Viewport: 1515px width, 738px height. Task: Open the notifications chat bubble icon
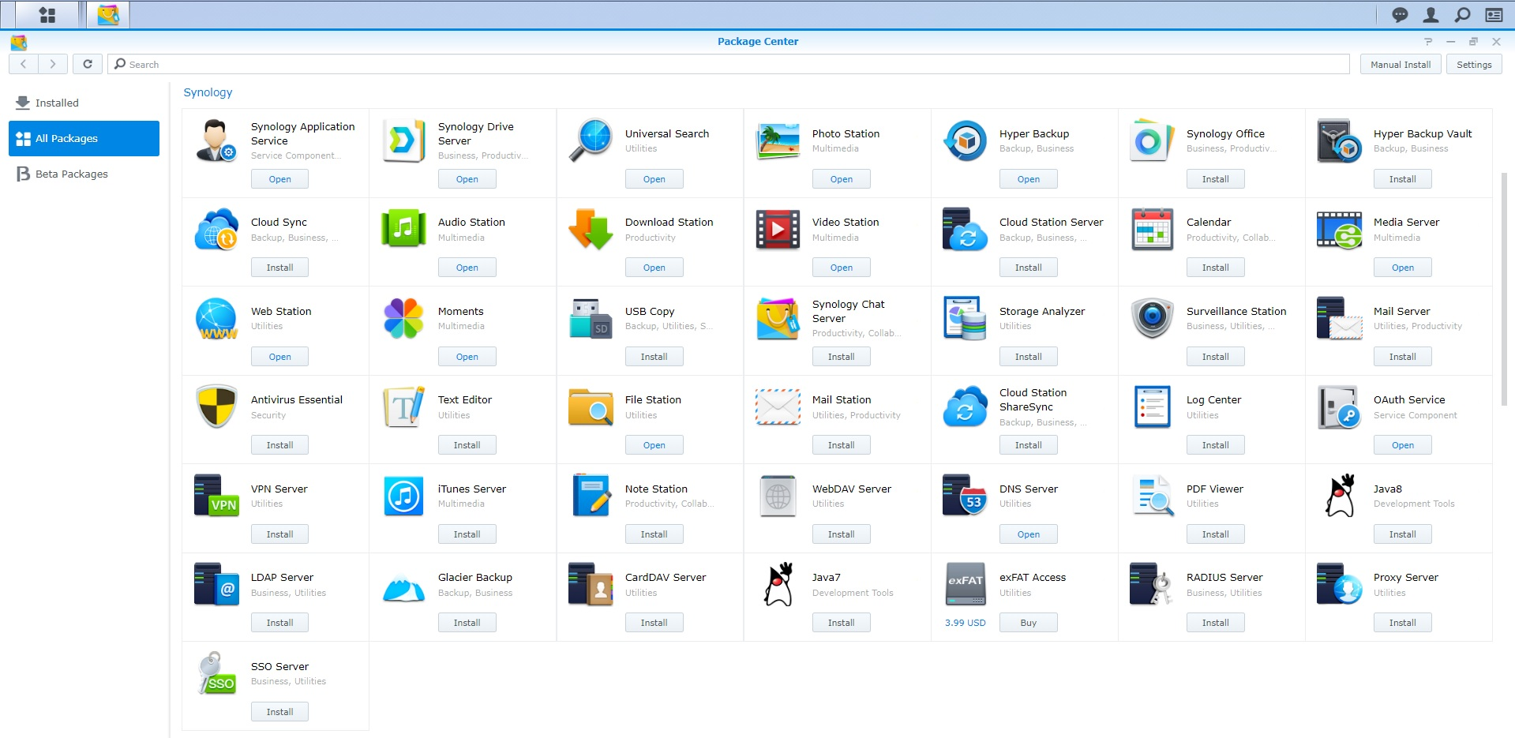(1400, 14)
